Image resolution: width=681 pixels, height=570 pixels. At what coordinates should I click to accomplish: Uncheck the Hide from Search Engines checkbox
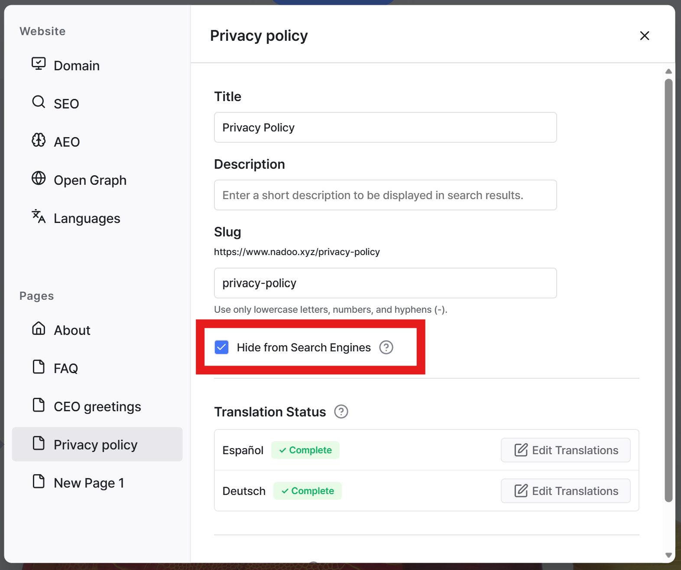coord(222,347)
